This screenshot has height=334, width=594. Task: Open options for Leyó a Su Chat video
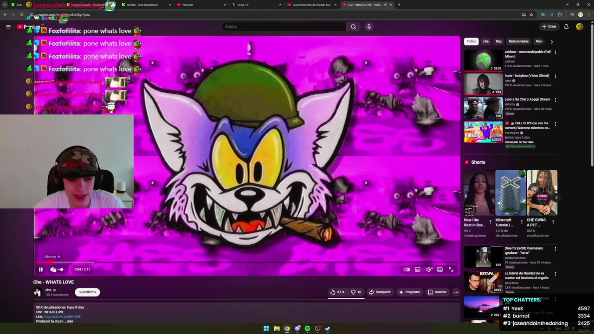[x=555, y=100]
